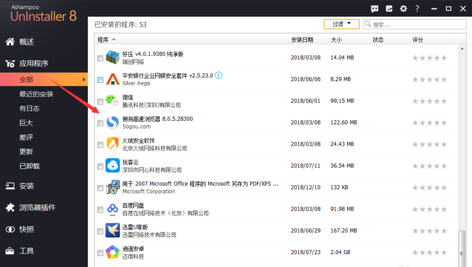The width and height of the screenshot is (472, 267).
Task: Tick the checkbox for 平安银行企业网银安全套件
Action: click(x=100, y=80)
